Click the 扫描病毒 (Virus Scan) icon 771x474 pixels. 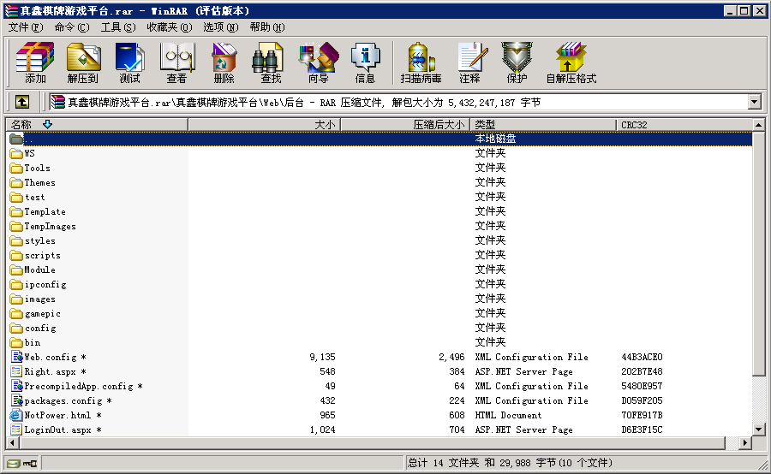[x=421, y=62]
